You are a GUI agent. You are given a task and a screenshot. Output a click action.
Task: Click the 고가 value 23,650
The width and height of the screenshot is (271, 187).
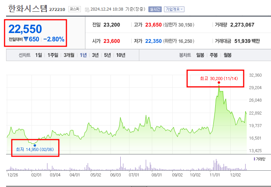[153, 25]
